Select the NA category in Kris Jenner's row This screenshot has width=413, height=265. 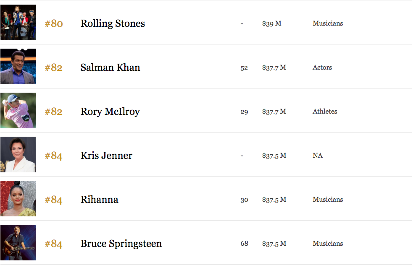(317, 156)
